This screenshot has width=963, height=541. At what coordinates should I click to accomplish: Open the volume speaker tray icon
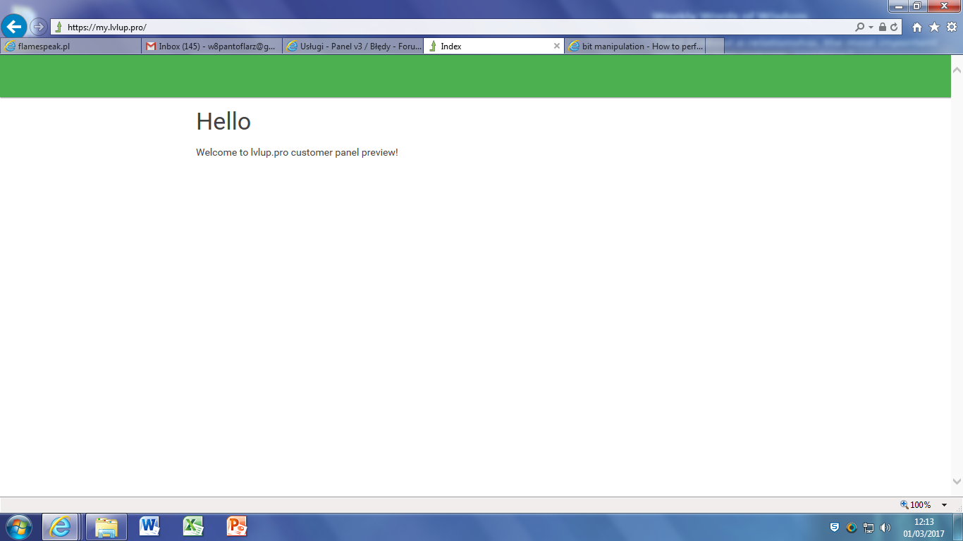[x=885, y=527]
